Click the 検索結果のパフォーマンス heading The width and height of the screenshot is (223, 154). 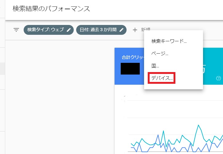click(51, 9)
